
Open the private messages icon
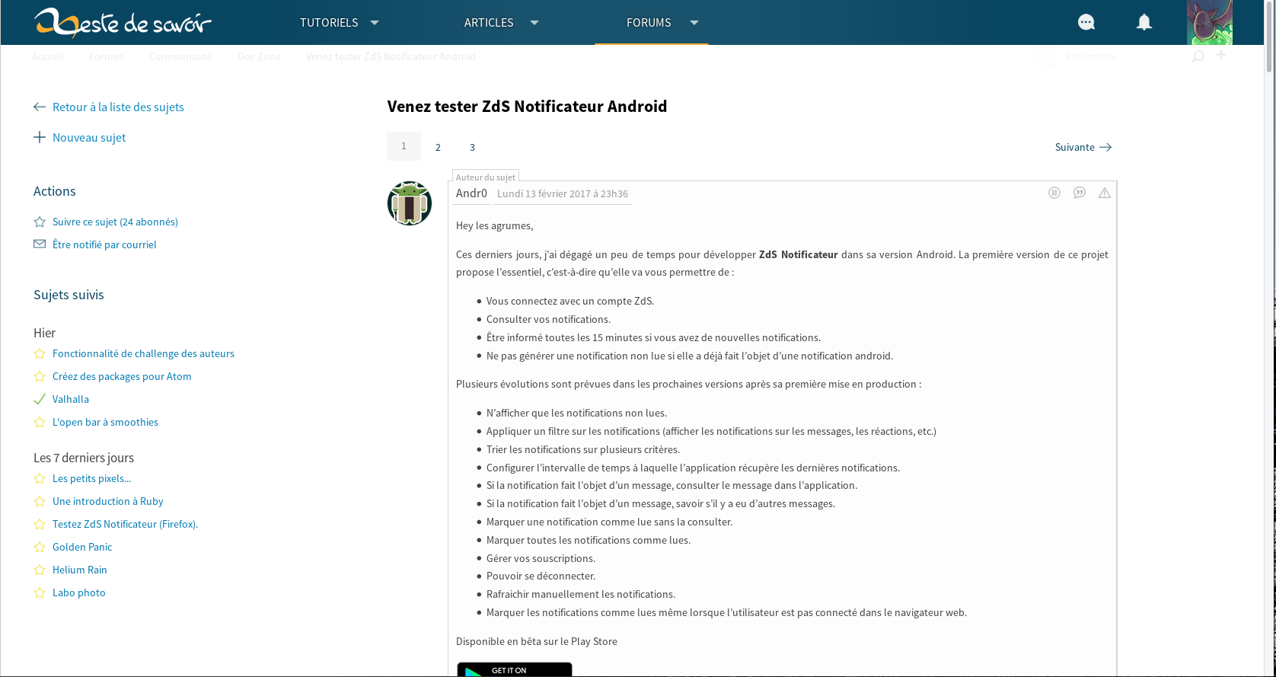(1086, 22)
